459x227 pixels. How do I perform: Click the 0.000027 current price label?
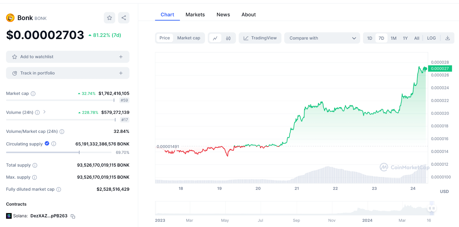click(x=440, y=68)
